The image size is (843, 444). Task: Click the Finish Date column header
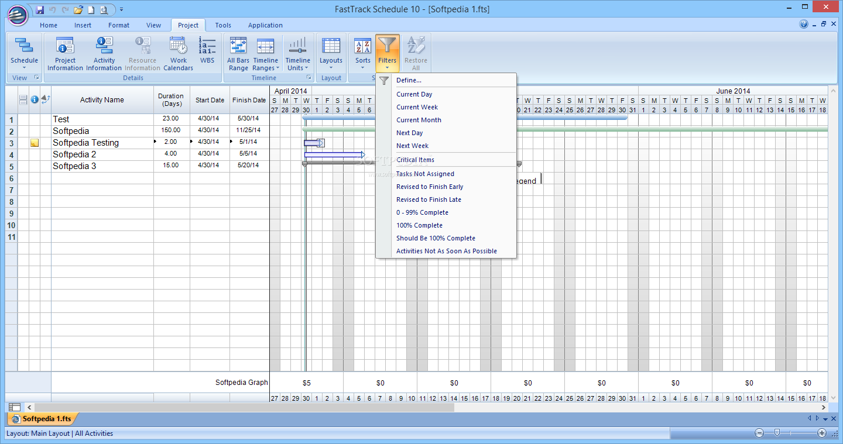(249, 100)
